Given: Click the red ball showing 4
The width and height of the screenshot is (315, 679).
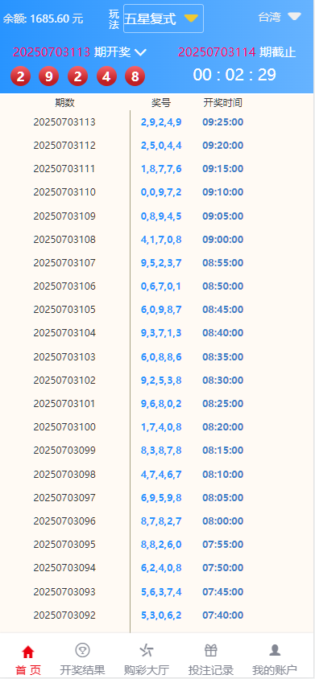Looking at the screenshot, I should coord(106,77).
